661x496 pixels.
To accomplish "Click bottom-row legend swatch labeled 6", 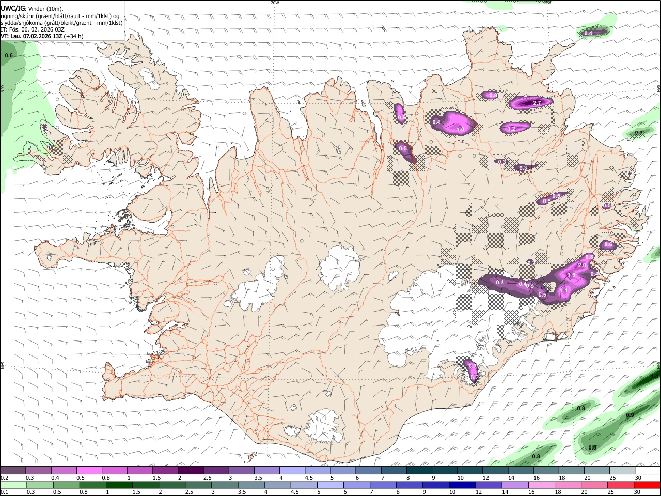I will click(x=356, y=485).
